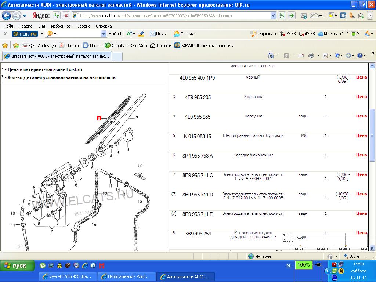
Task: Open the search engine @ dropdown
Action: tap(52, 34)
